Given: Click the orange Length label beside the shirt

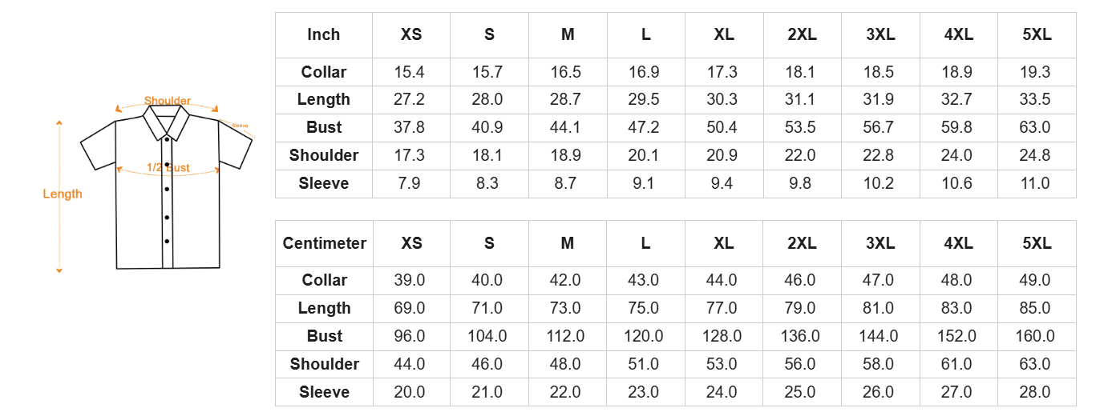Looking at the screenshot, I should click(63, 194).
